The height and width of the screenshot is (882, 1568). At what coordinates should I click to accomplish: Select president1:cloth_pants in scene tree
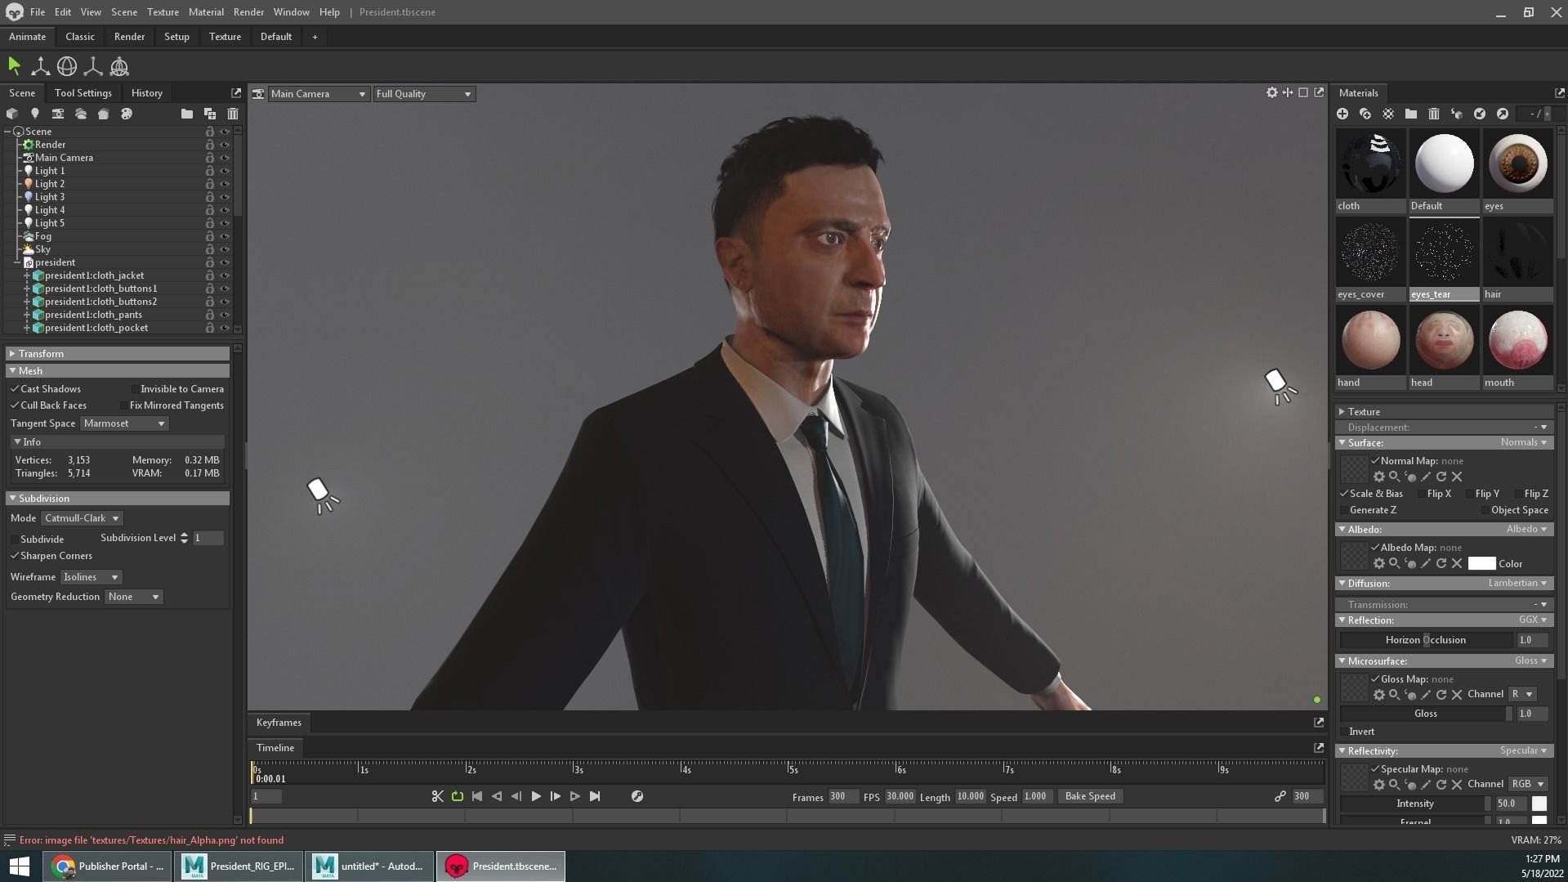point(93,315)
